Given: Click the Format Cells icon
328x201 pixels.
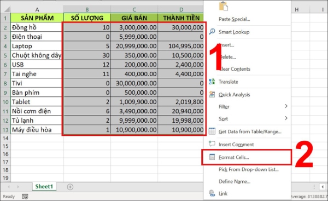Looking at the screenshot, I should pyautogui.click(x=212, y=157).
